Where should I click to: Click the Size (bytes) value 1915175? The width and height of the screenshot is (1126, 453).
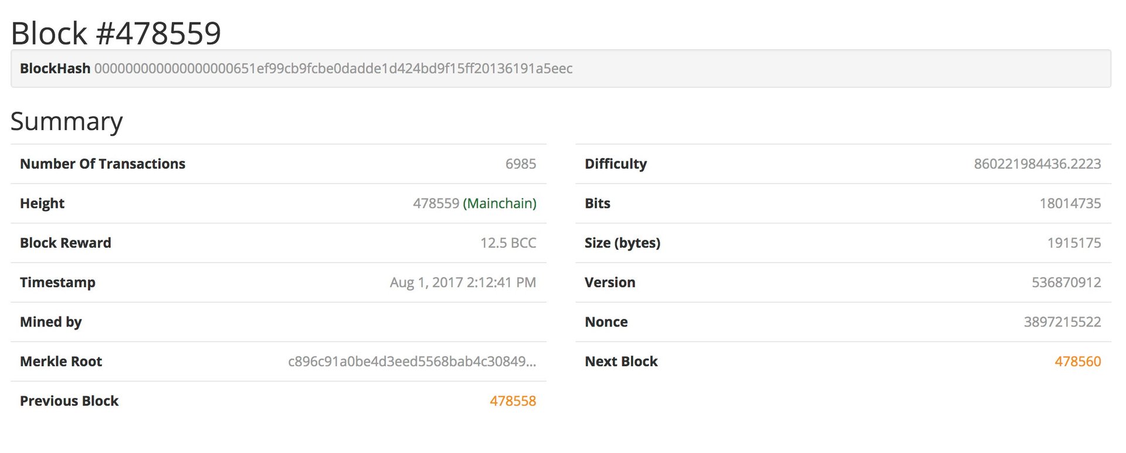pyautogui.click(x=1074, y=243)
